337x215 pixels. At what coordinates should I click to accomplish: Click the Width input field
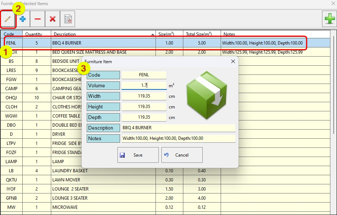tap(144, 96)
